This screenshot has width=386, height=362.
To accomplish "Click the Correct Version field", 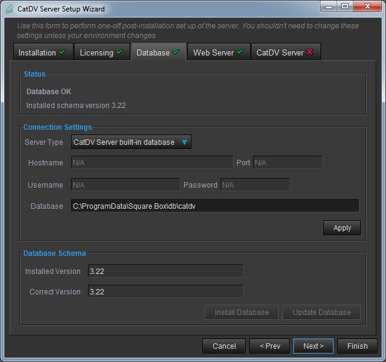I will tap(166, 291).
